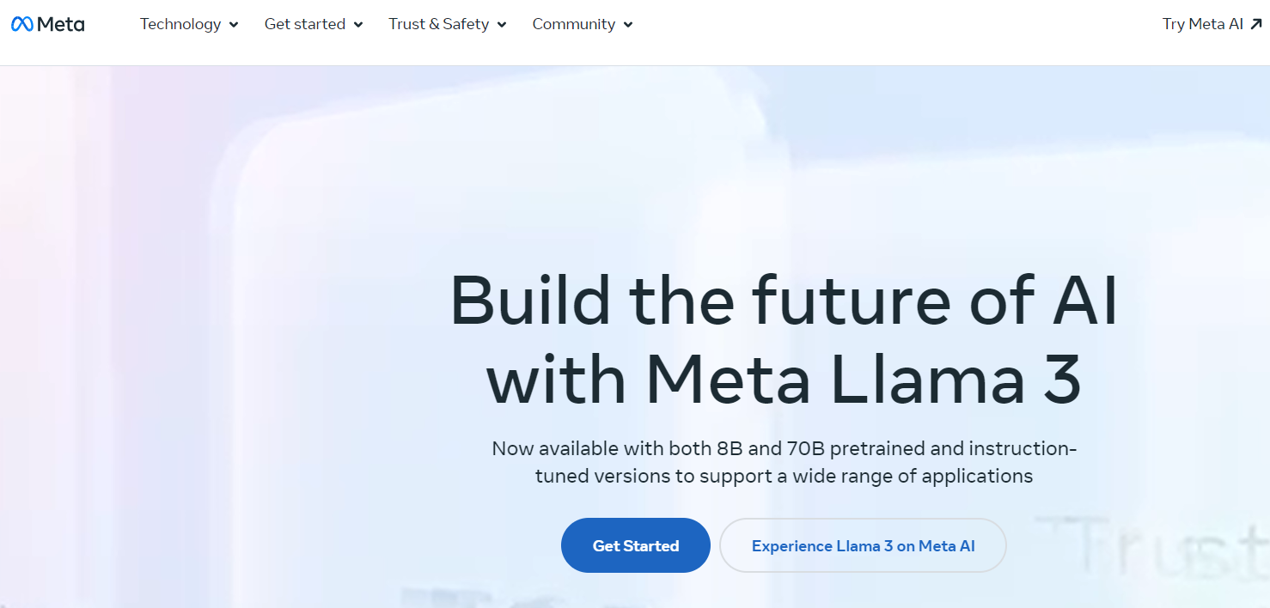The image size is (1270, 608).
Task: Click the Meta infinity logo icon
Action: coord(21,24)
